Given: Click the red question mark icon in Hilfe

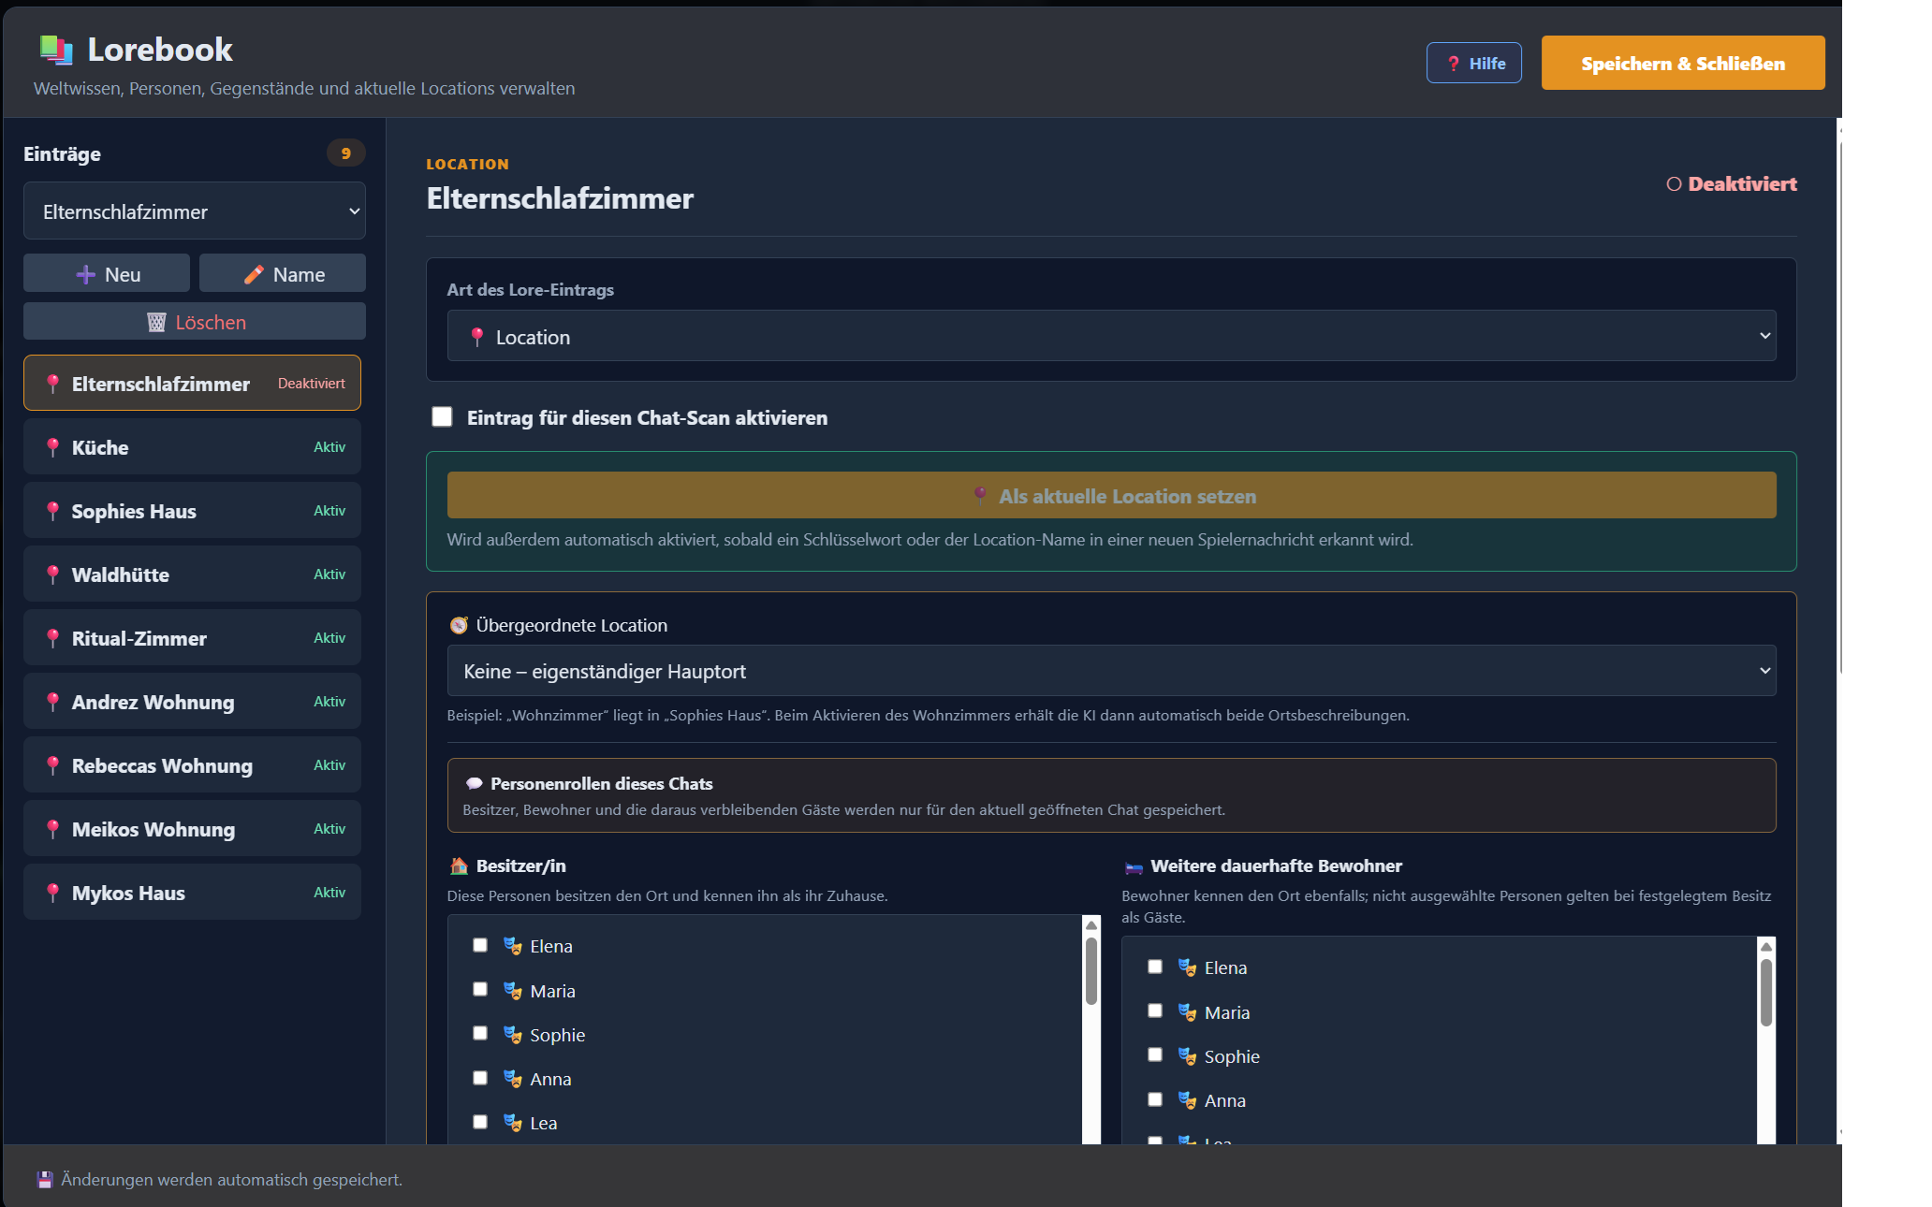Looking at the screenshot, I should click(x=1453, y=64).
